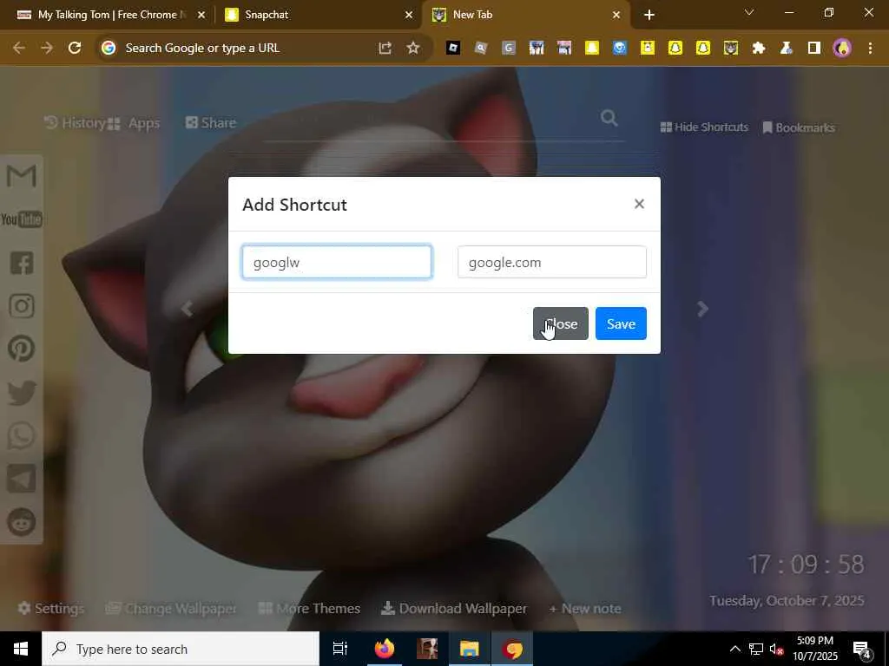Open Gmail from the sidebar
The image size is (889, 666).
22,176
